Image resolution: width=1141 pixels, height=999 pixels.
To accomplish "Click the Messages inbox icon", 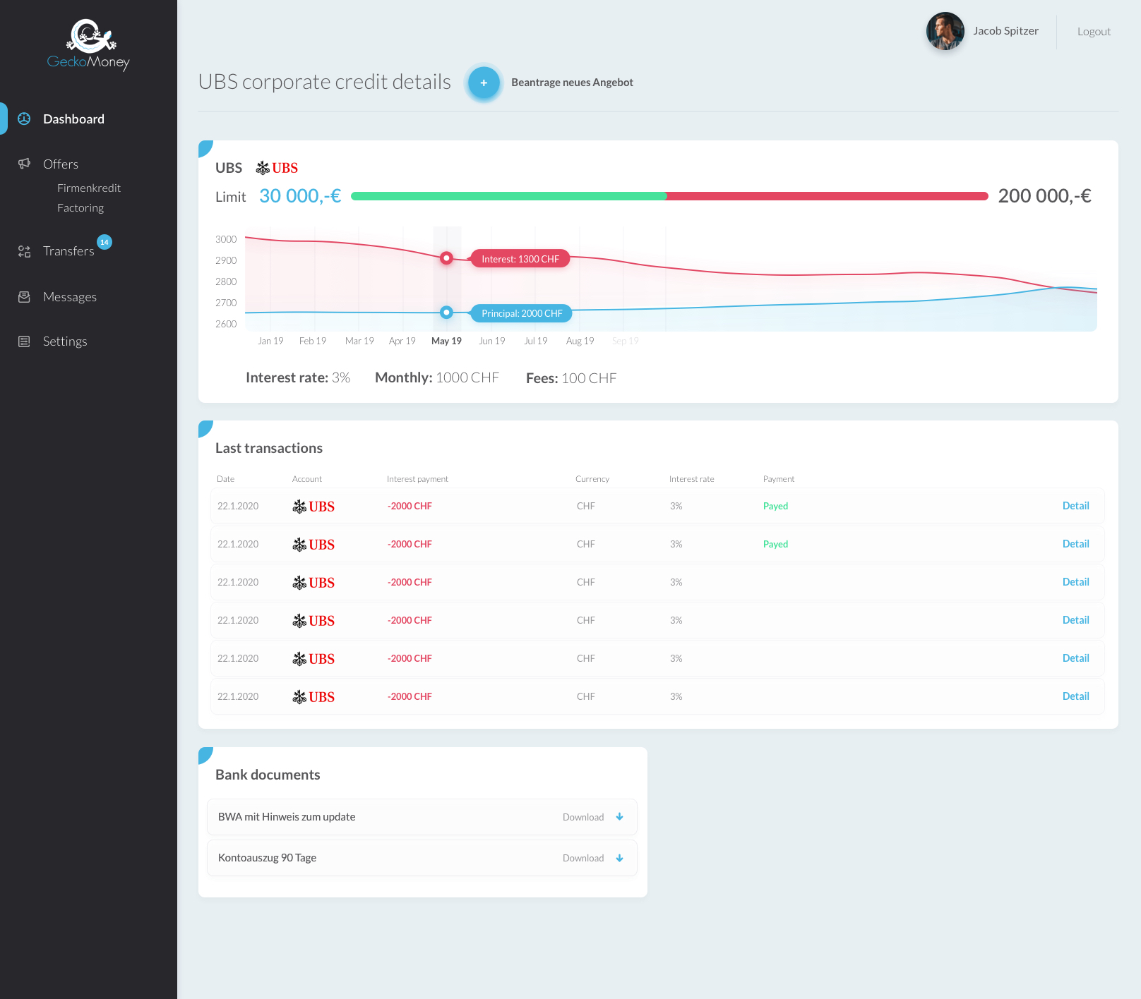I will click(x=24, y=297).
